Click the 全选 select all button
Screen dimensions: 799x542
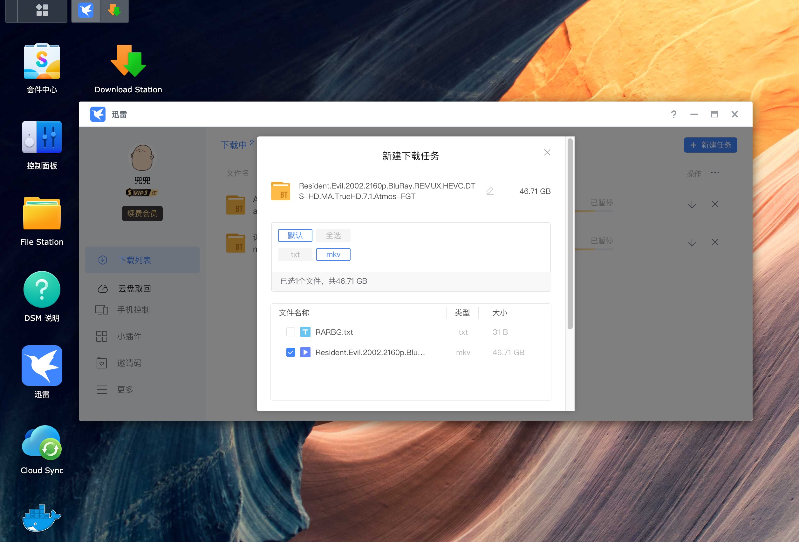pos(333,235)
